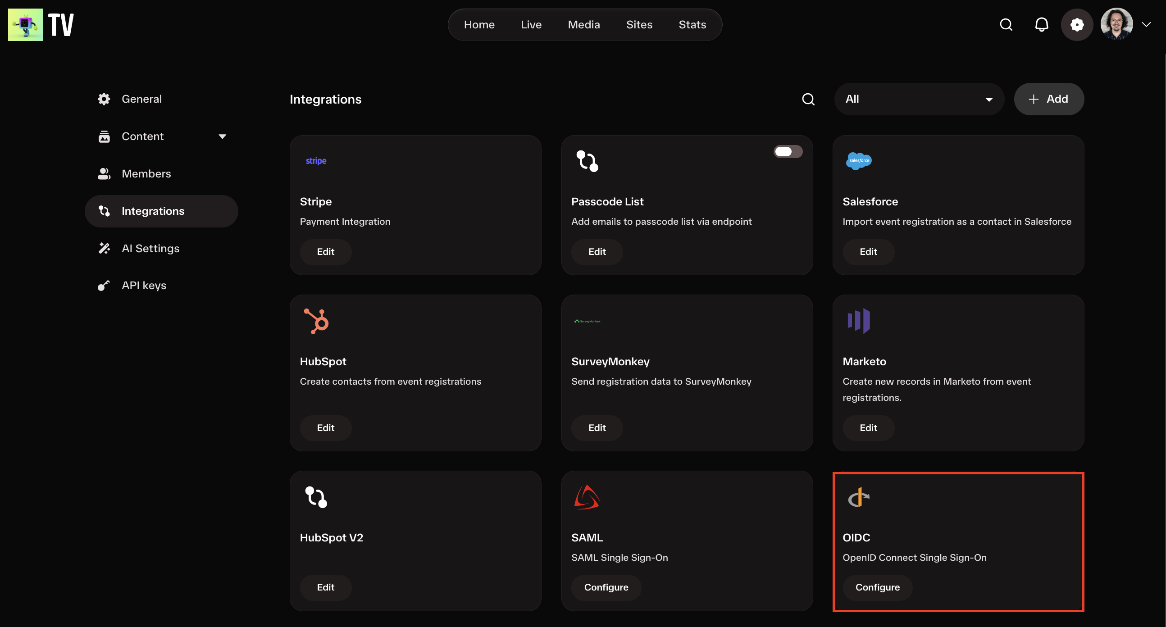1166x627 pixels.
Task: Open global search in the top bar
Action: click(x=1006, y=25)
